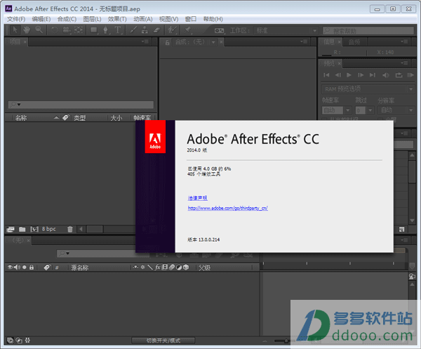The height and width of the screenshot is (349, 421).
Task: Toggle the composition viewer lock icon
Action: point(167,42)
